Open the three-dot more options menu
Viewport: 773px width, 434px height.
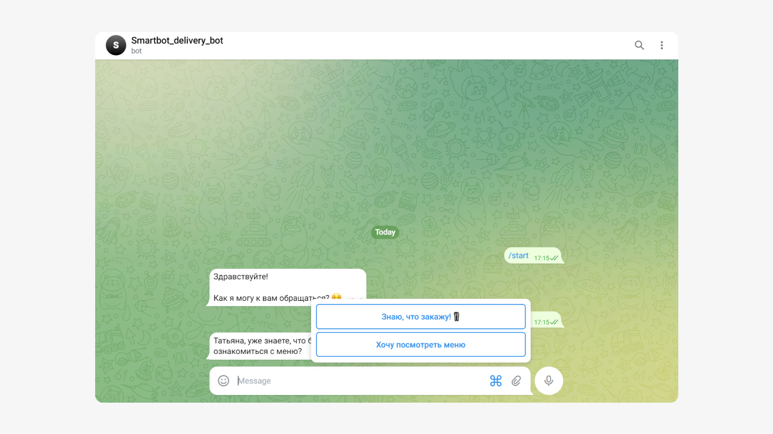tap(662, 45)
